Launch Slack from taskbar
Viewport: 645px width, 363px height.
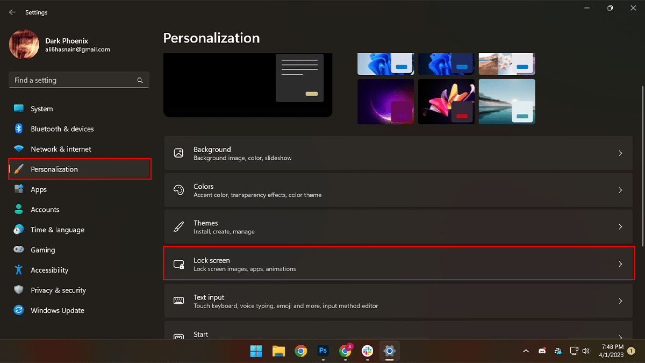tap(367, 351)
